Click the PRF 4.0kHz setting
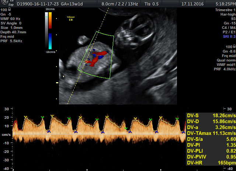Viewport: 236px width, 171px height. [225, 69]
